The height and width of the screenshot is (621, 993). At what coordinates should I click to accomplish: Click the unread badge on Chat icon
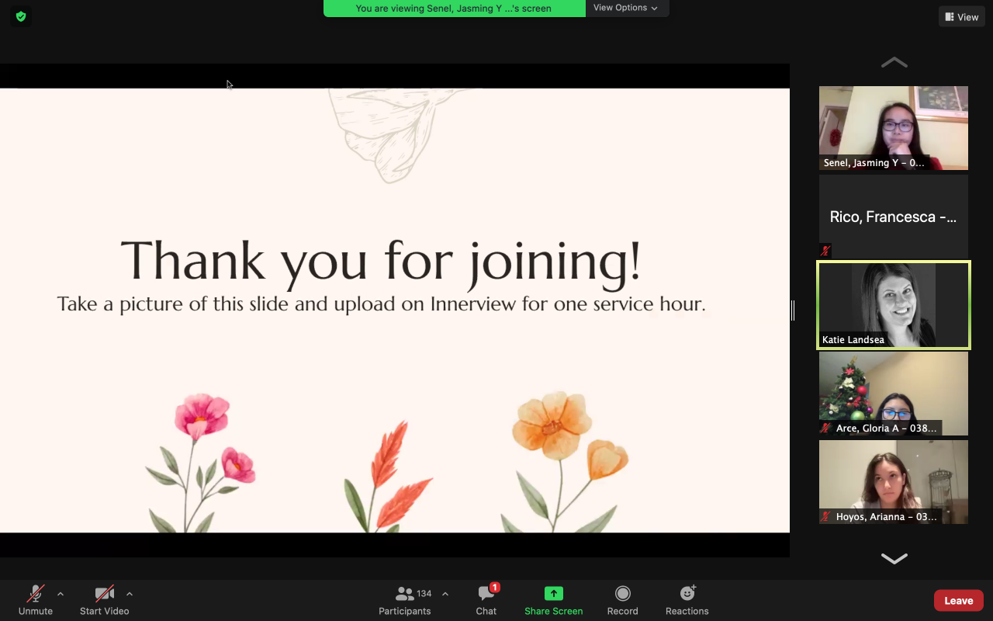[495, 588]
